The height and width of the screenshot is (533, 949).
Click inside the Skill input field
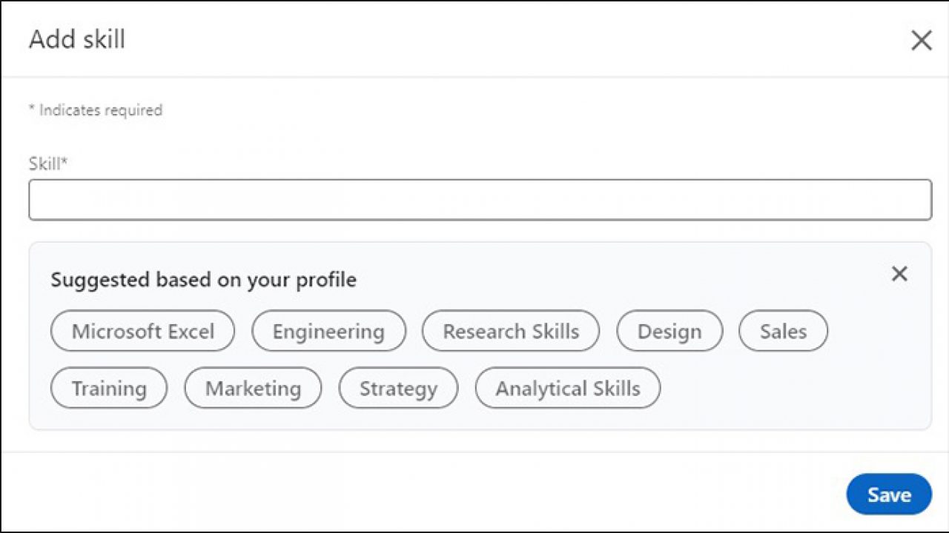click(480, 199)
